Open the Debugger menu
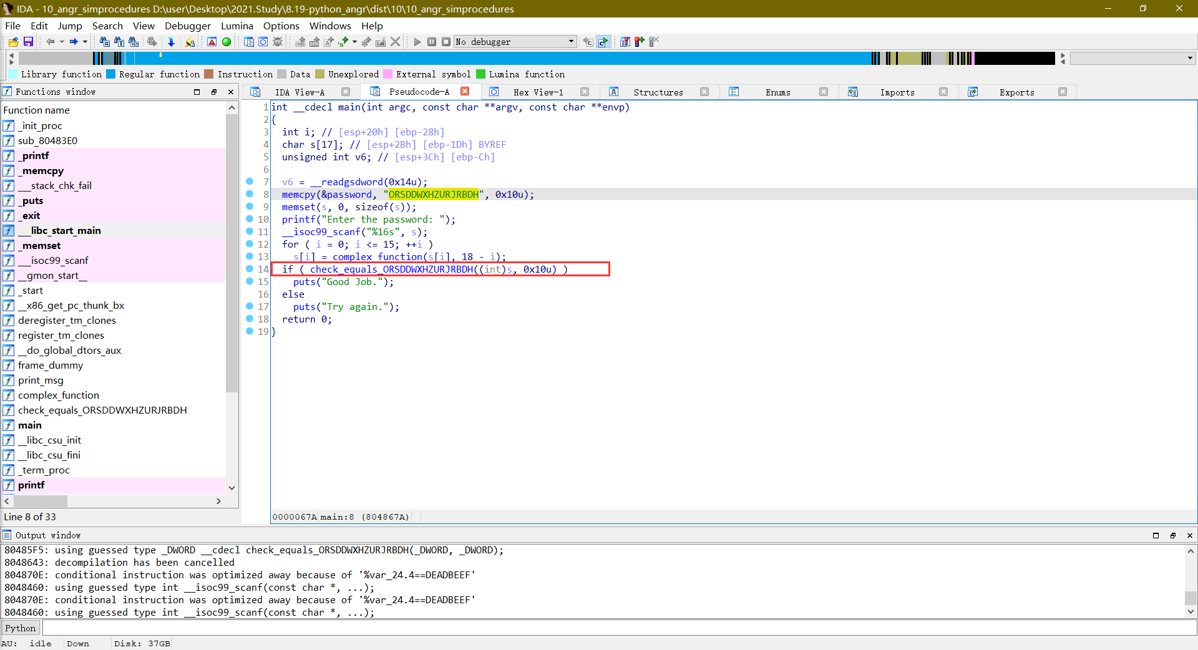Viewport: 1198px width, 650px height. 188,26
